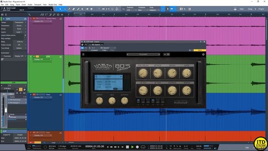Open Grand Piano Display Off dropdown
This screenshot has height=151, width=268.
click(x=42, y=21)
